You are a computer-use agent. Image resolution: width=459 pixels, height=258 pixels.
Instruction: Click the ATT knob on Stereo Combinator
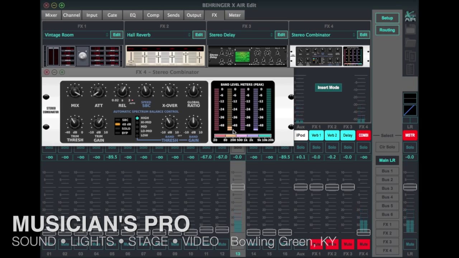98,92
